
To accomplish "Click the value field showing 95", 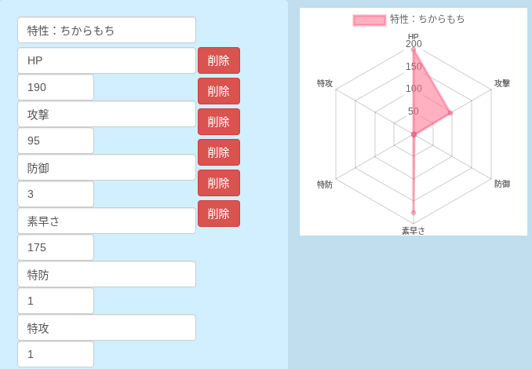I will tap(56, 141).
